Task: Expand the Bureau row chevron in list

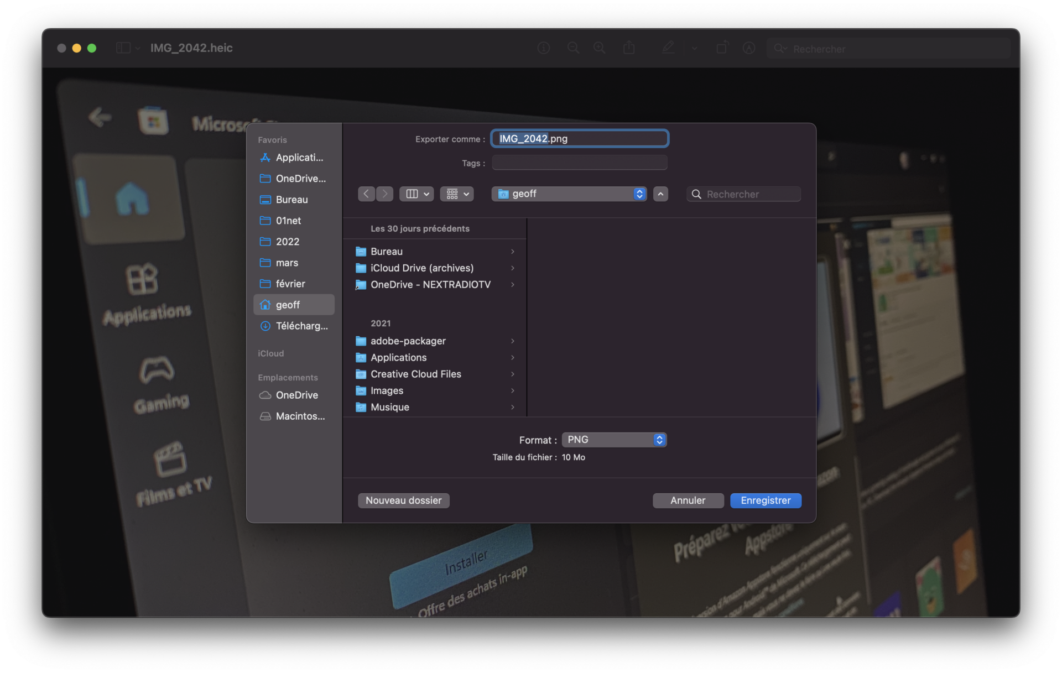Action: tap(513, 252)
